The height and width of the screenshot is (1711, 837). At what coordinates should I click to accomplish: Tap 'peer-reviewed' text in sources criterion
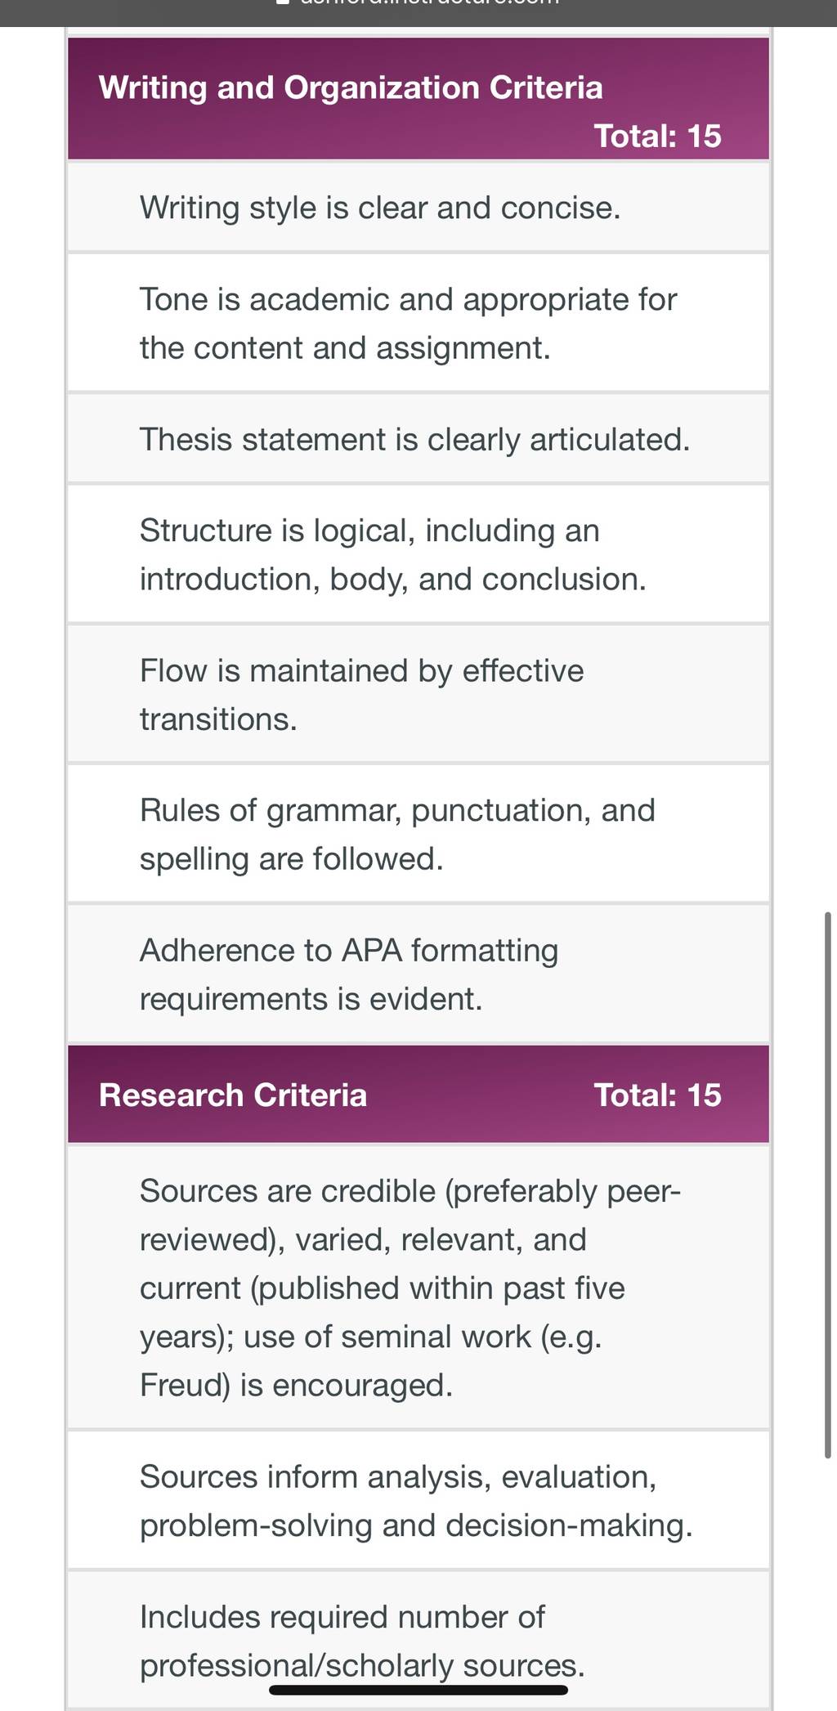(x=410, y=1216)
